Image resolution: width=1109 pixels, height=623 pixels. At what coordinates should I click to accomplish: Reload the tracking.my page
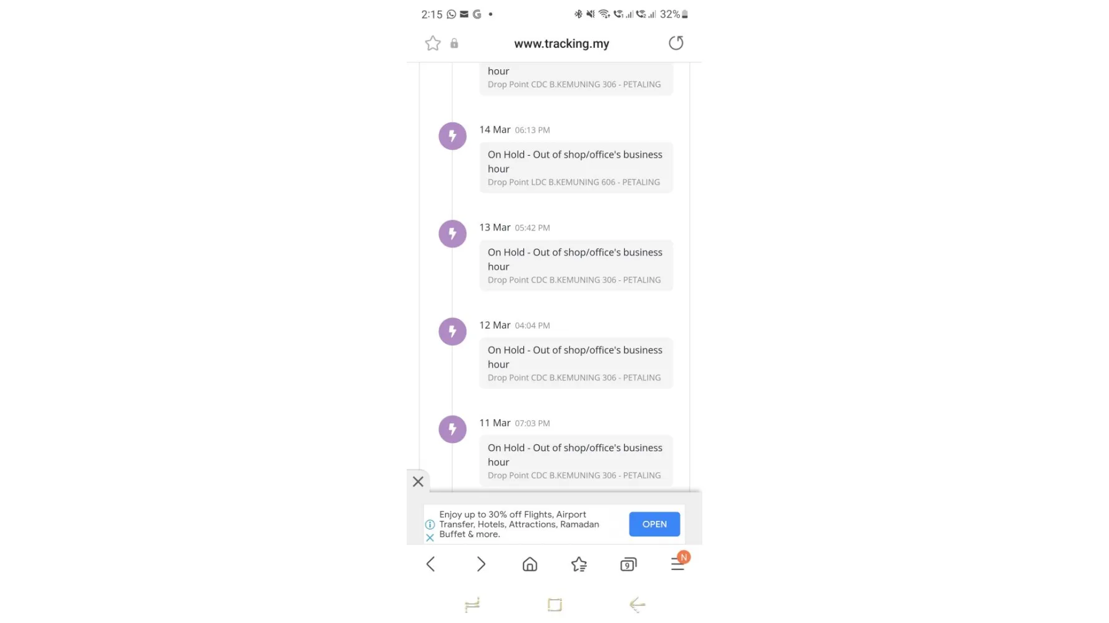tap(676, 43)
